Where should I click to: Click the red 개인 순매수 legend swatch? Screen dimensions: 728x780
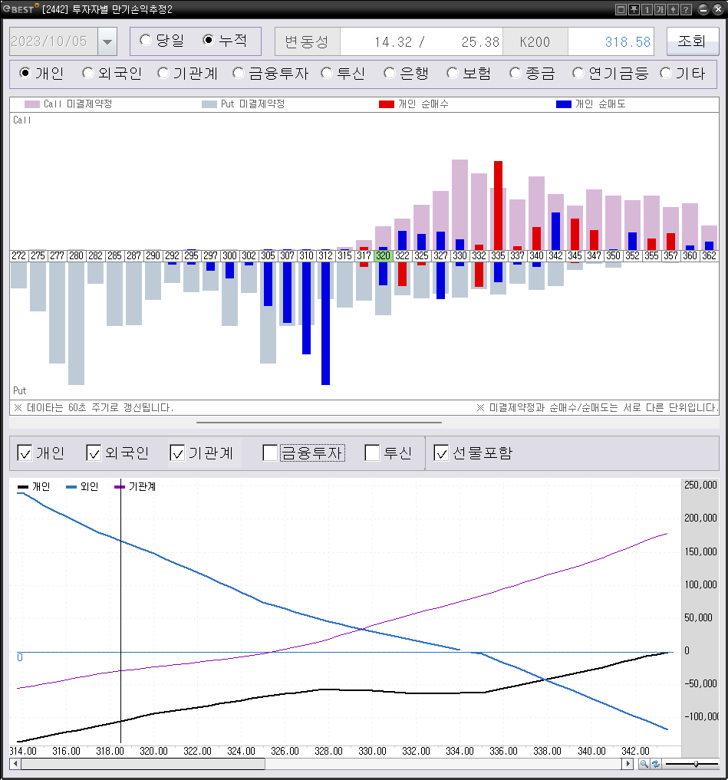(387, 104)
